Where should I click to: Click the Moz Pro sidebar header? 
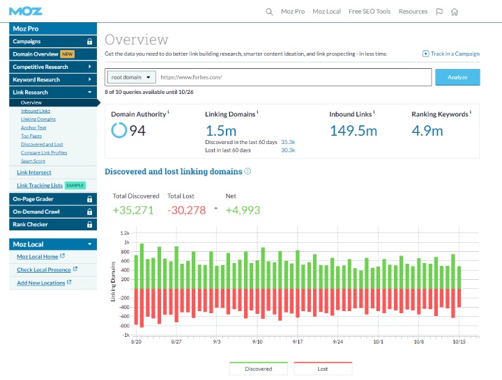pos(53,29)
